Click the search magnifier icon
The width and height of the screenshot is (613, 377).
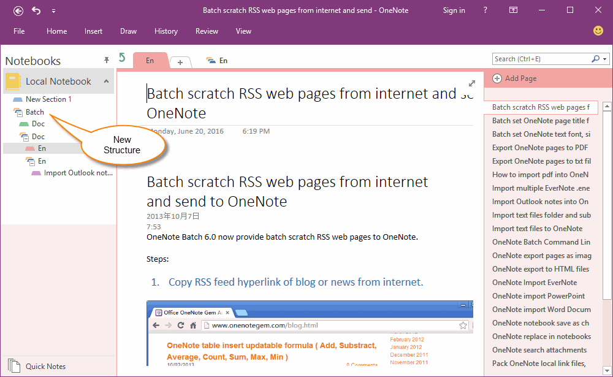pos(595,59)
